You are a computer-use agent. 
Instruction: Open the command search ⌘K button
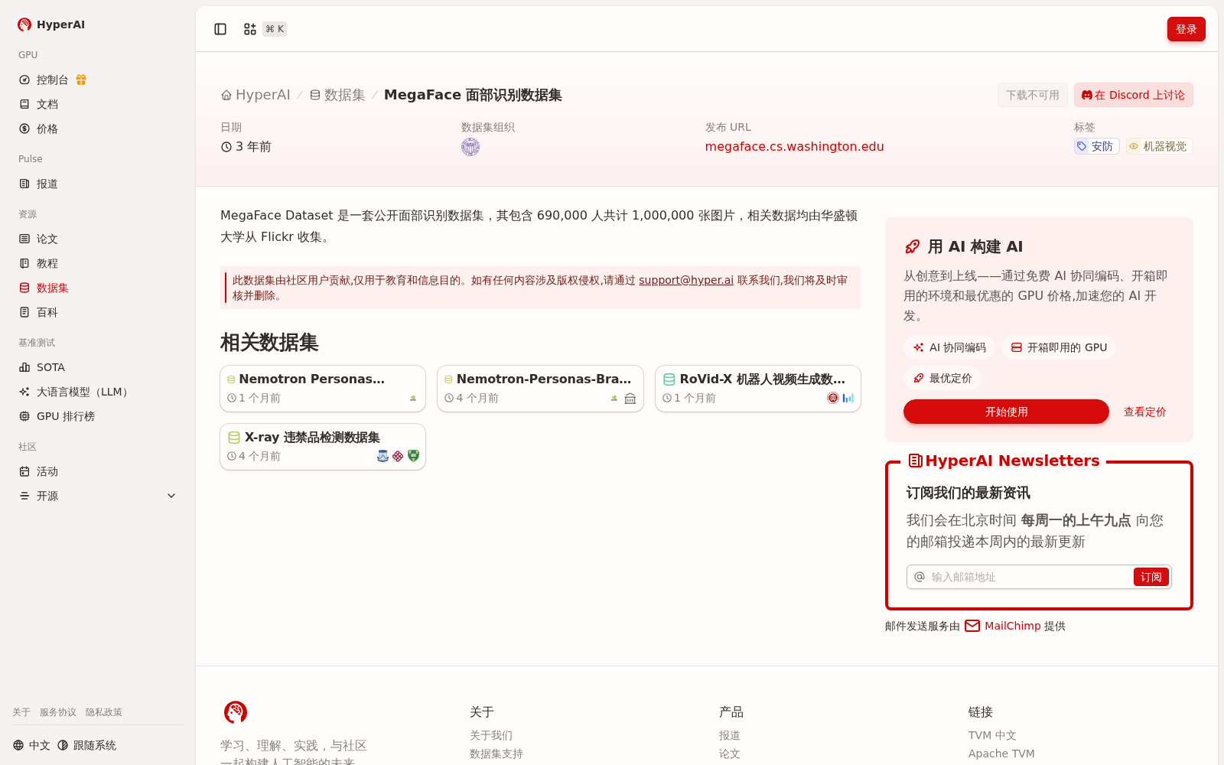[x=265, y=29]
